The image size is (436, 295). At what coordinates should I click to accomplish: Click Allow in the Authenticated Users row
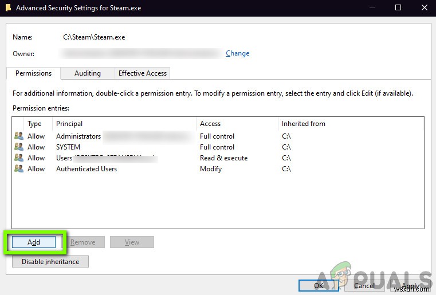click(36, 168)
